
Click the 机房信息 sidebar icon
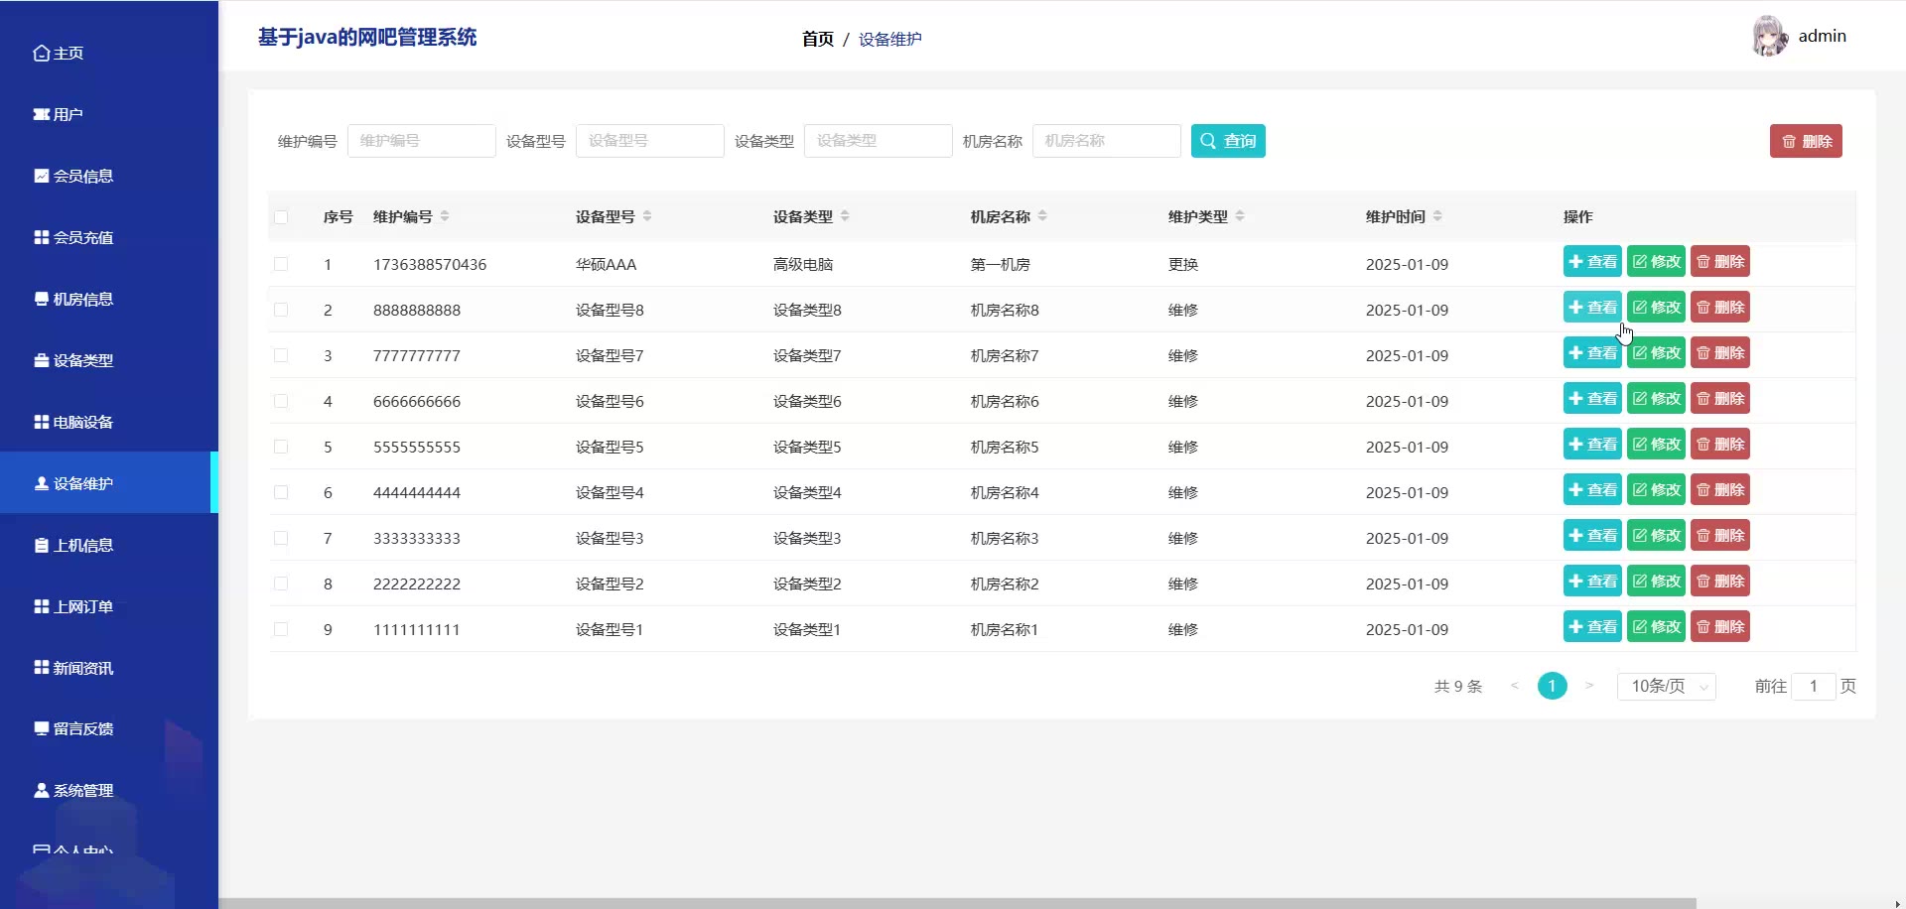42,300
